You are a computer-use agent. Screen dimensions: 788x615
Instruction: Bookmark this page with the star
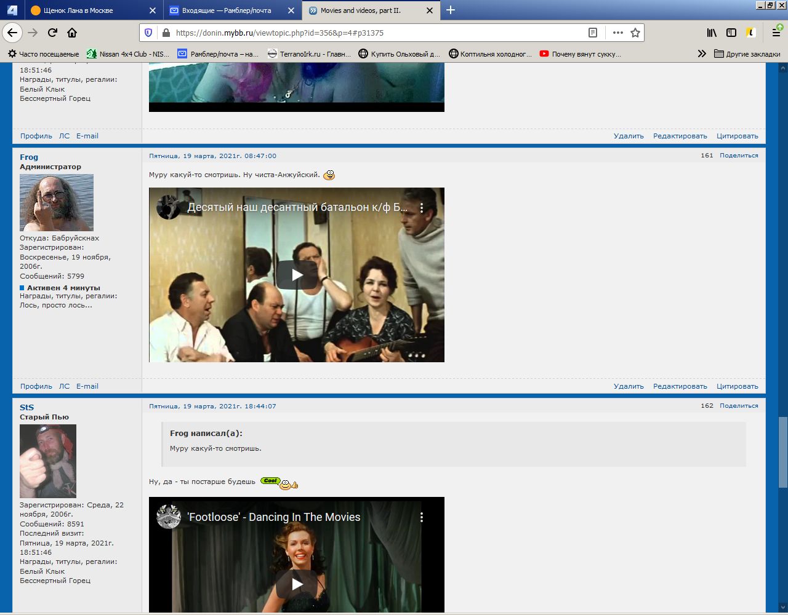(x=635, y=33)
